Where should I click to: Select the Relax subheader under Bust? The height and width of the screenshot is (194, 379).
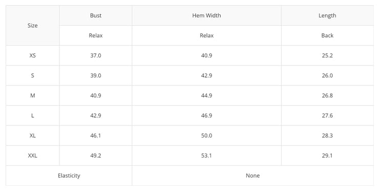[96, 35]
